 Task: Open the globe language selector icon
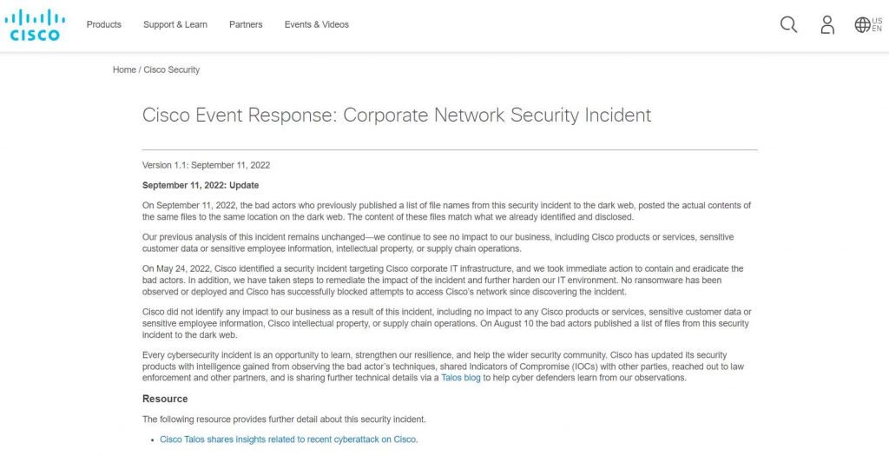click(x=862, y=25)
